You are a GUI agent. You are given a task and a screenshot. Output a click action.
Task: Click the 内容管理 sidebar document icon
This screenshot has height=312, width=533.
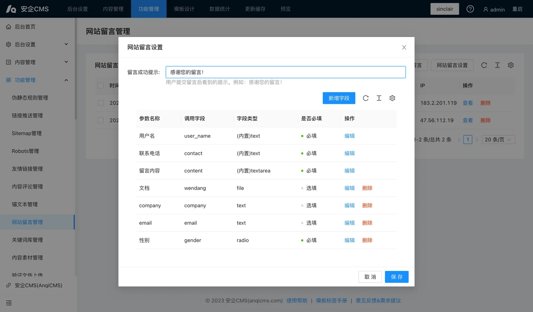click(9, 62)
